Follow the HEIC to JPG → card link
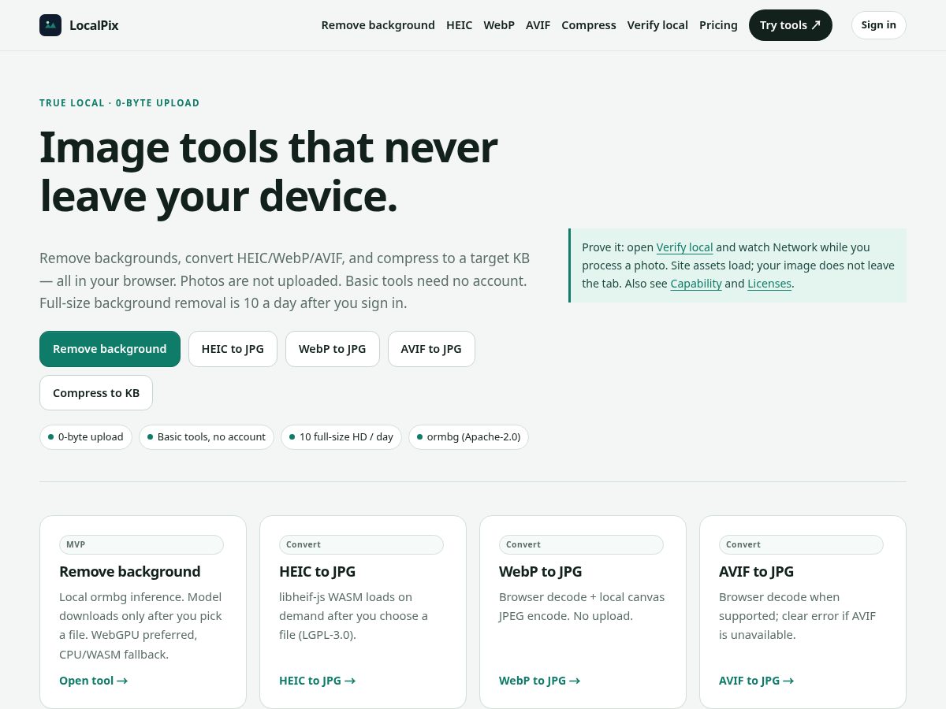 [317, 681]
